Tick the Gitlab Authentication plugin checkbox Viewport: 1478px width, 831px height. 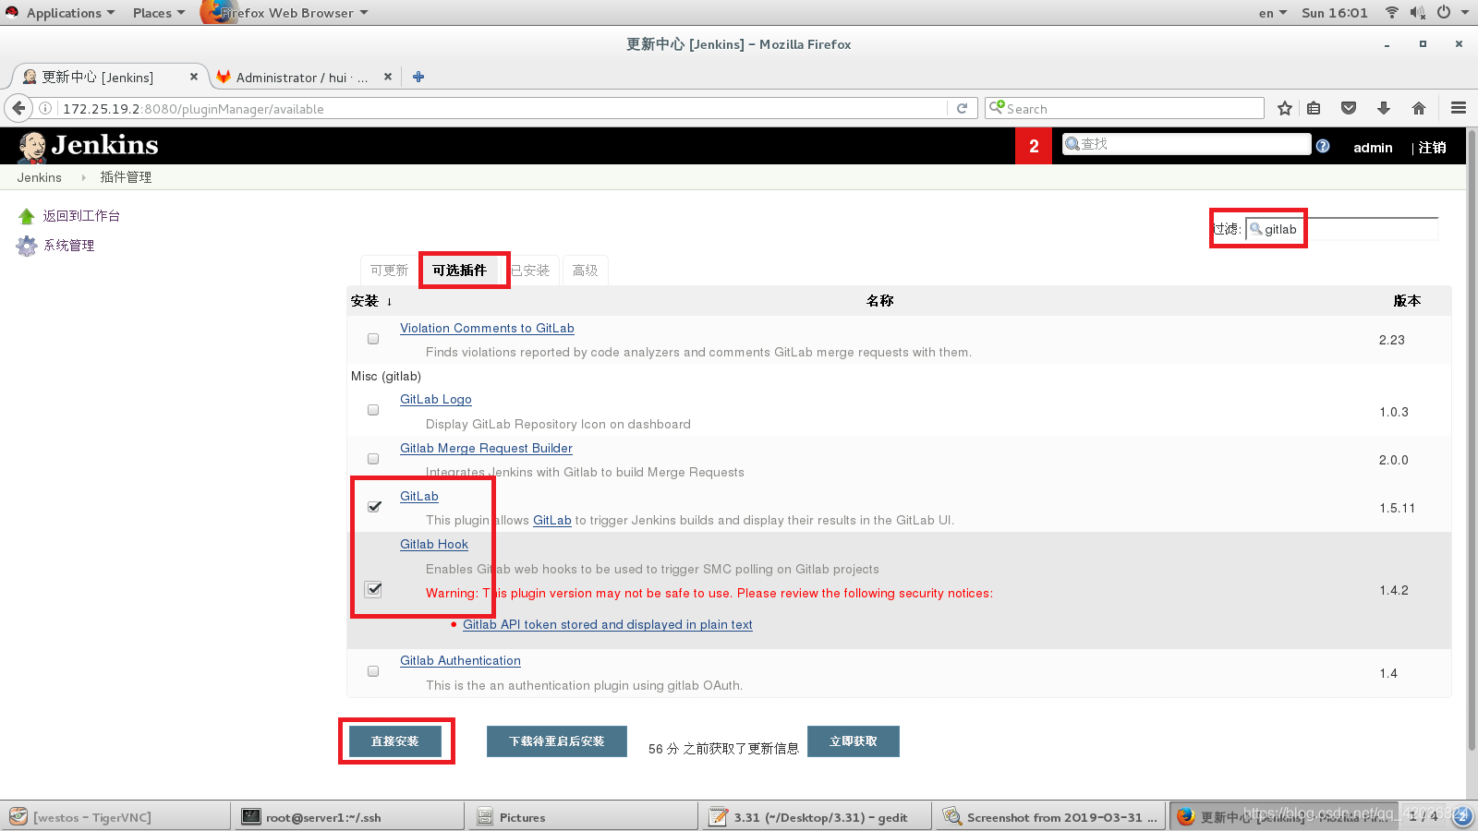pos(373,671)
